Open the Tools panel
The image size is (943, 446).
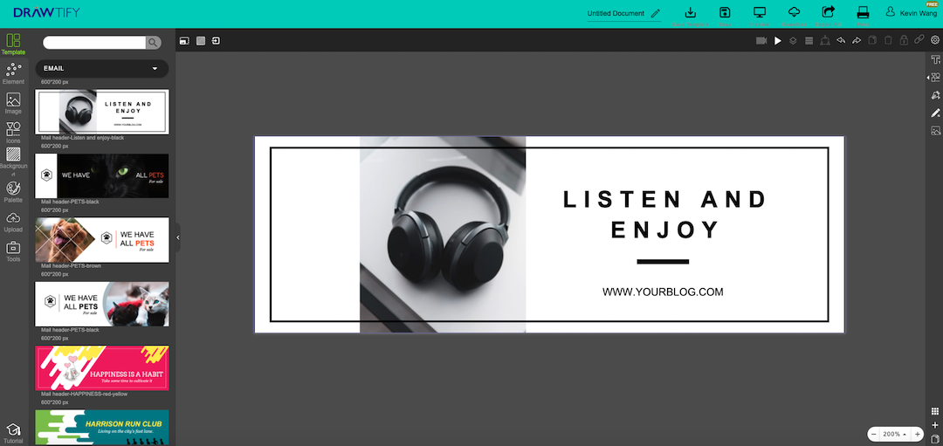click(13, 251)
